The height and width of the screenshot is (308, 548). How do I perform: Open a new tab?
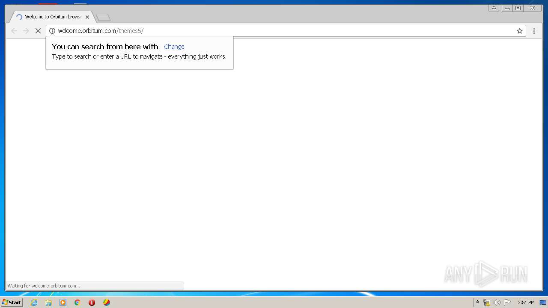point(103,18)
